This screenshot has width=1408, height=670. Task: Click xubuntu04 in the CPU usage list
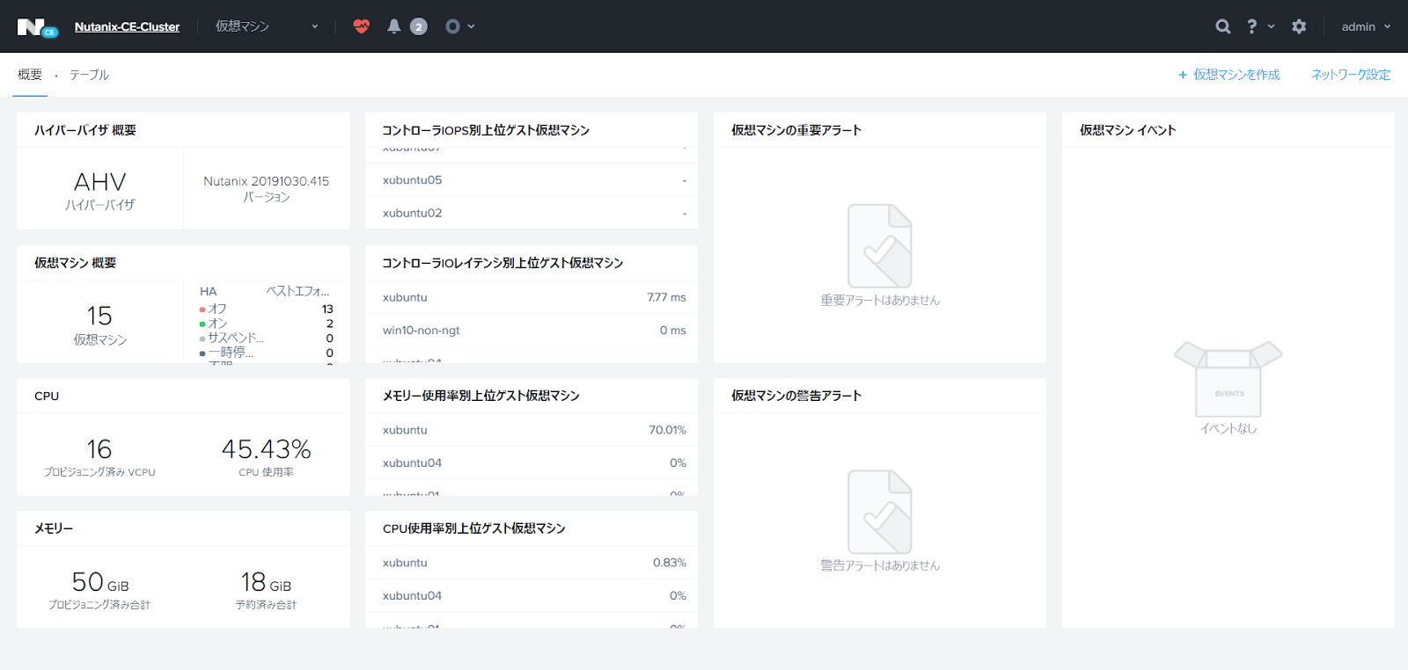pyautogui.click(x=412, y=595)
